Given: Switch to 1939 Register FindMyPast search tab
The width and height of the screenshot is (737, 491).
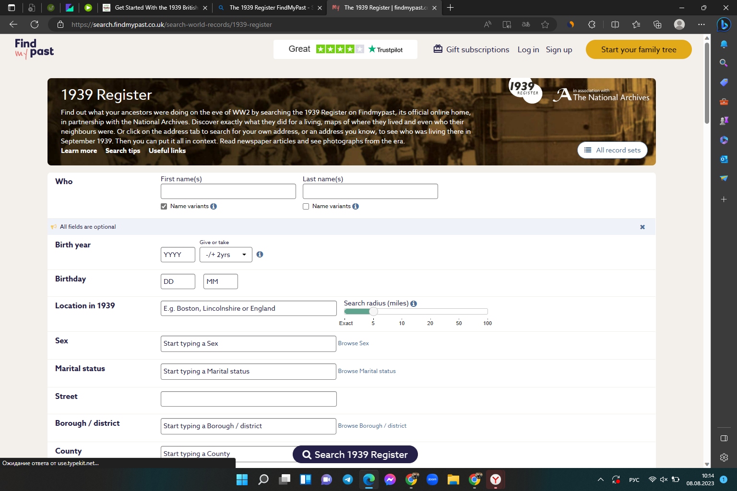Looking at the screenshot, I should [270, 8].
